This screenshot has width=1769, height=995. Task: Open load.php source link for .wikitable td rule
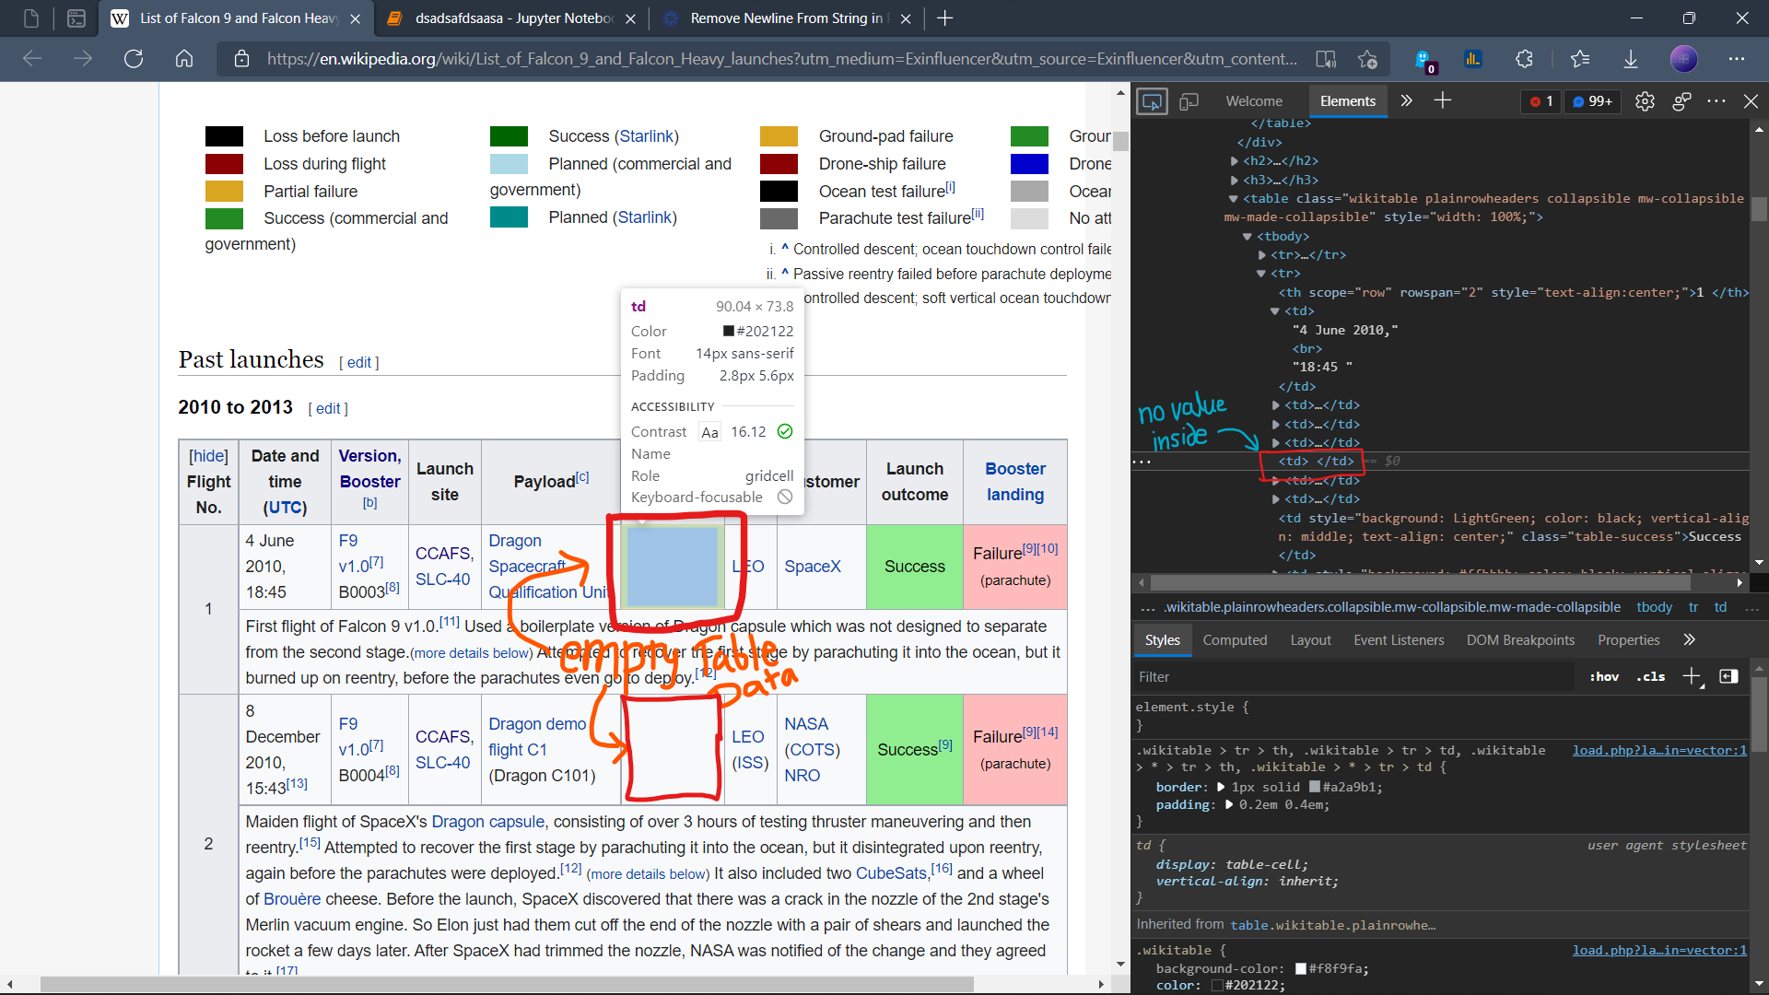tap(1659, 751)
